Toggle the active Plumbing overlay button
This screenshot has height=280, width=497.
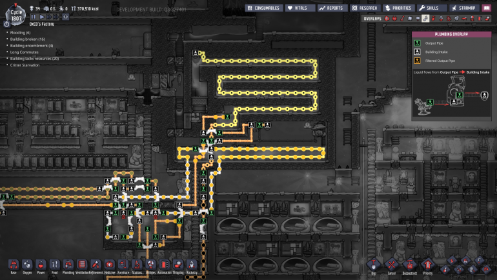pos(425,19)
